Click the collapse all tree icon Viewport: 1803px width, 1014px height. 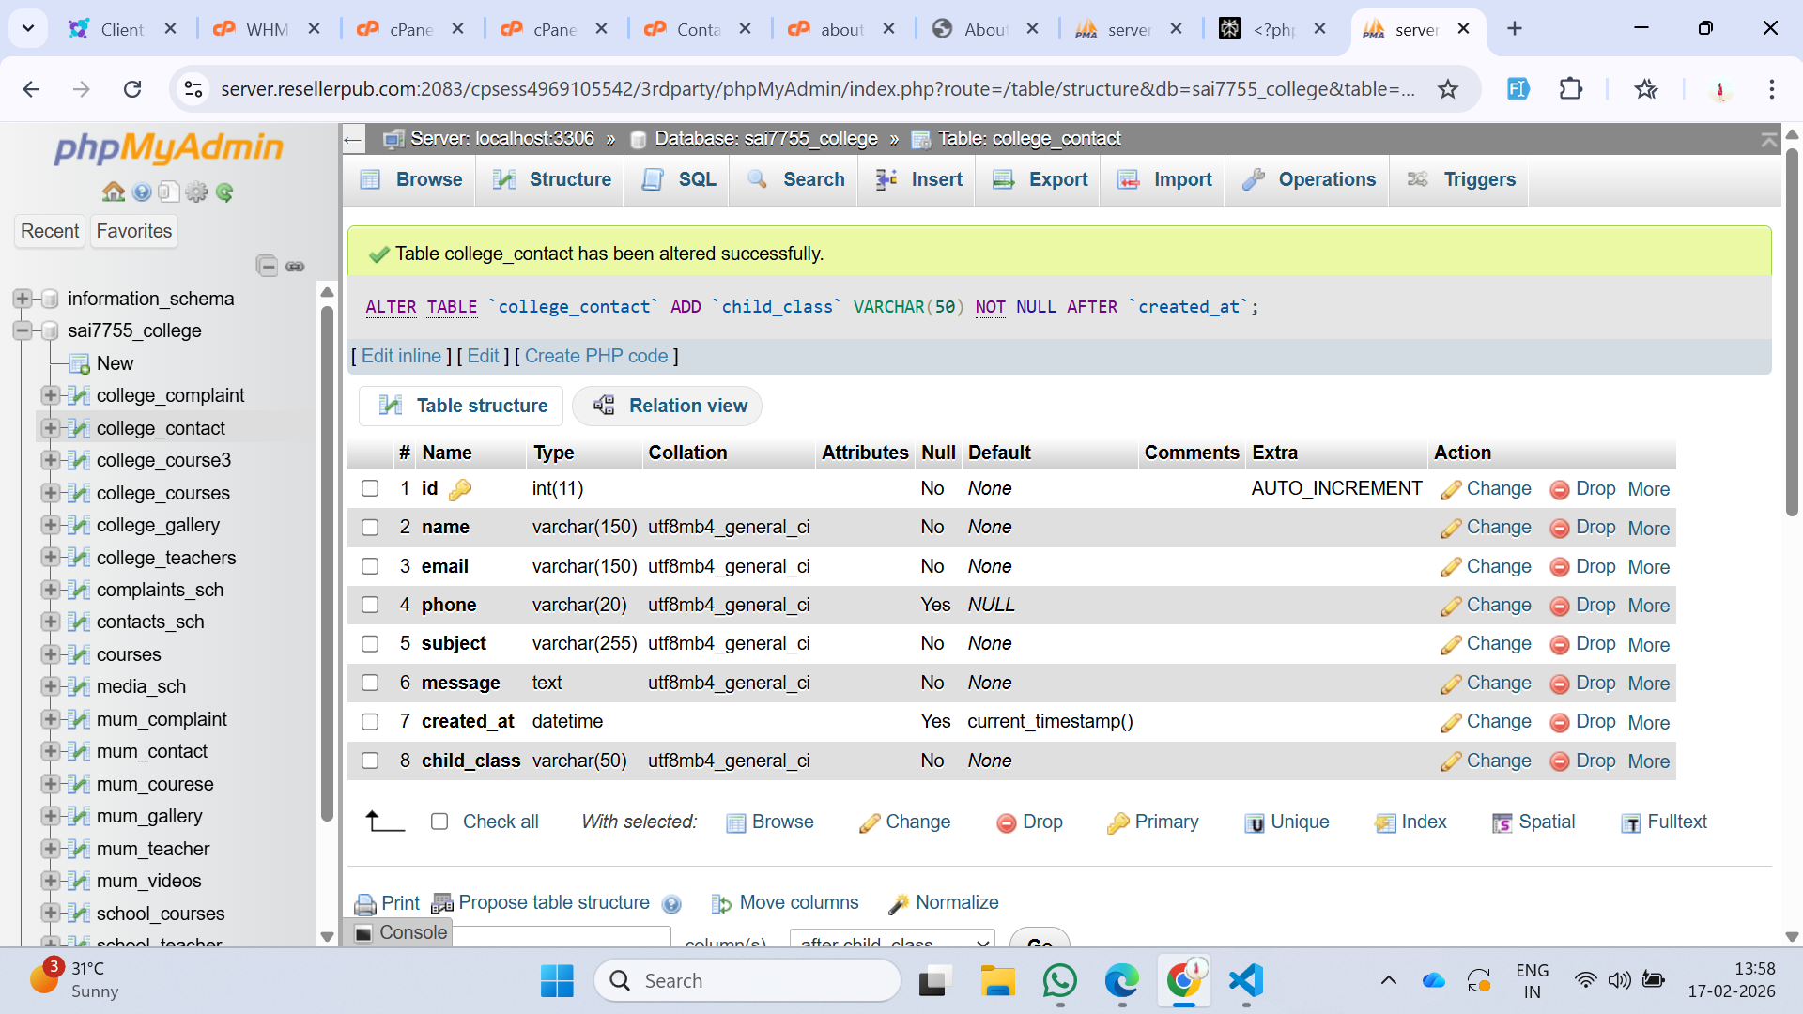click(x=267, y=266)
